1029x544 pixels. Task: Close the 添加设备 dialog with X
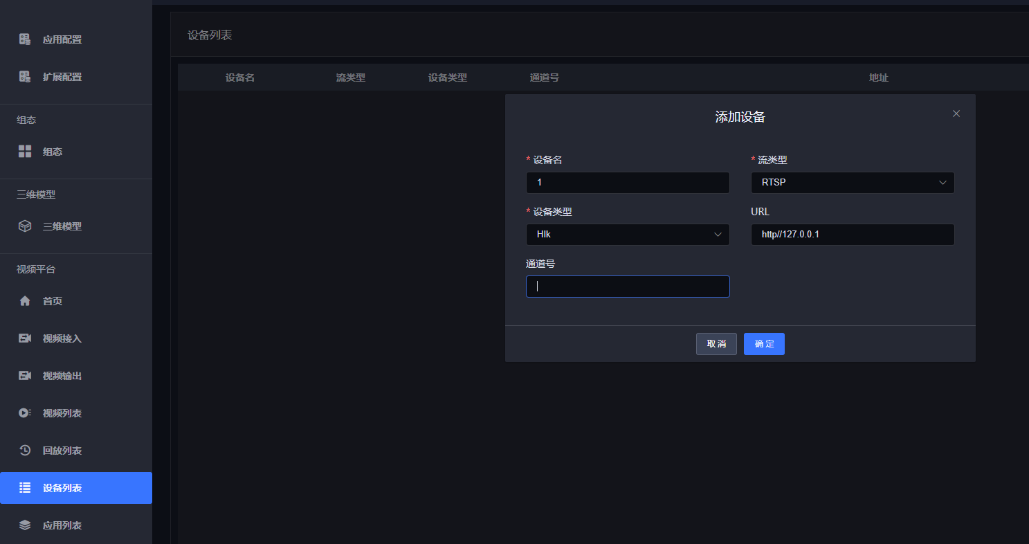(956, 114)
